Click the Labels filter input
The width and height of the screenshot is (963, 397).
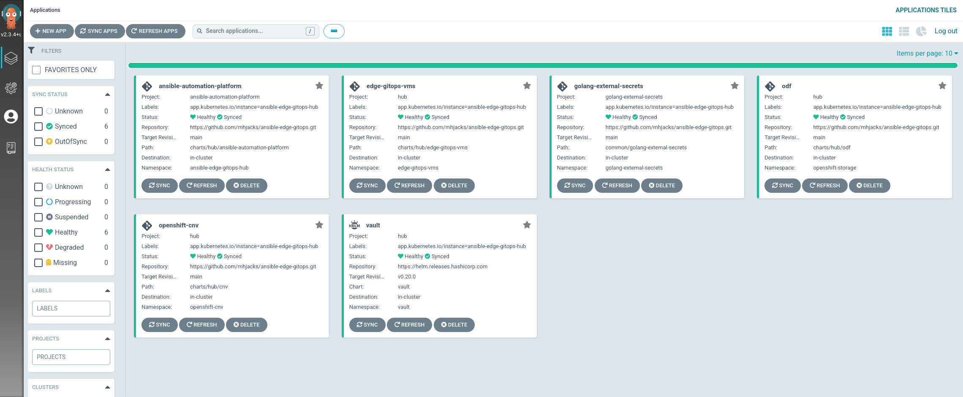[x=71, y=308]
